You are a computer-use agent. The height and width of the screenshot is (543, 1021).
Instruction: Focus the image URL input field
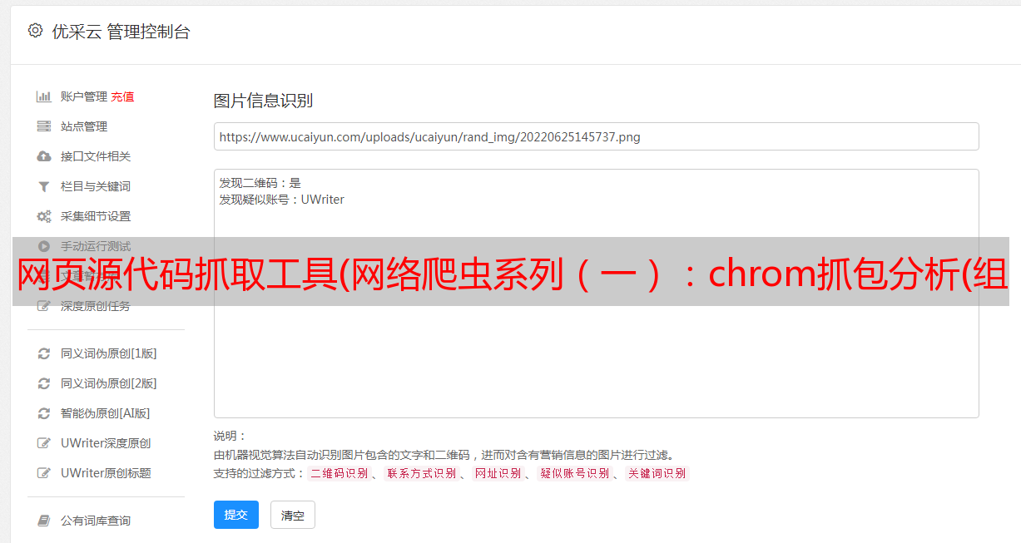[x=596, y=136]
